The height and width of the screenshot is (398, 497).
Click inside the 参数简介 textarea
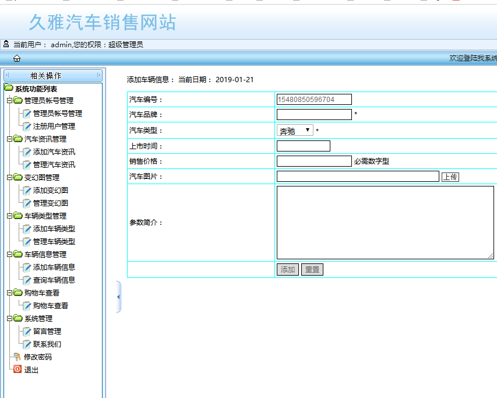[x=385, y=223]
